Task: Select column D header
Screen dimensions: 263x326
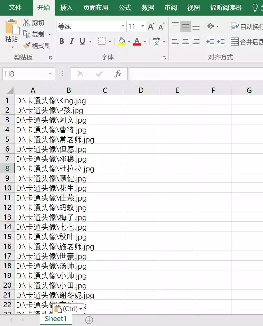Action: [141, 90]
